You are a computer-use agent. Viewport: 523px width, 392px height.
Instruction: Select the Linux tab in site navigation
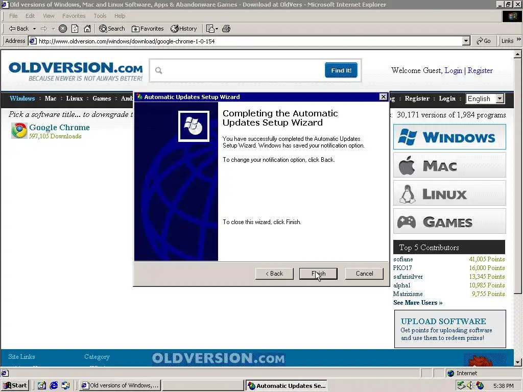pyautogui.click(x=74, y=99)
